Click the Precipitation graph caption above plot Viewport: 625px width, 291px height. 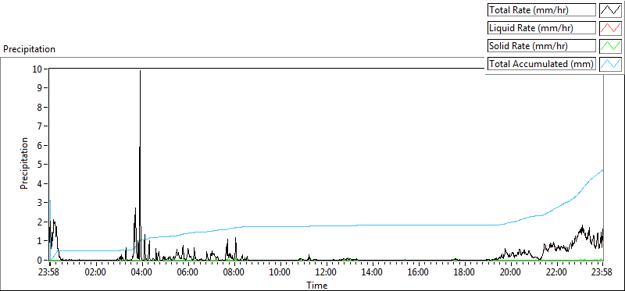tap(29, 49)
